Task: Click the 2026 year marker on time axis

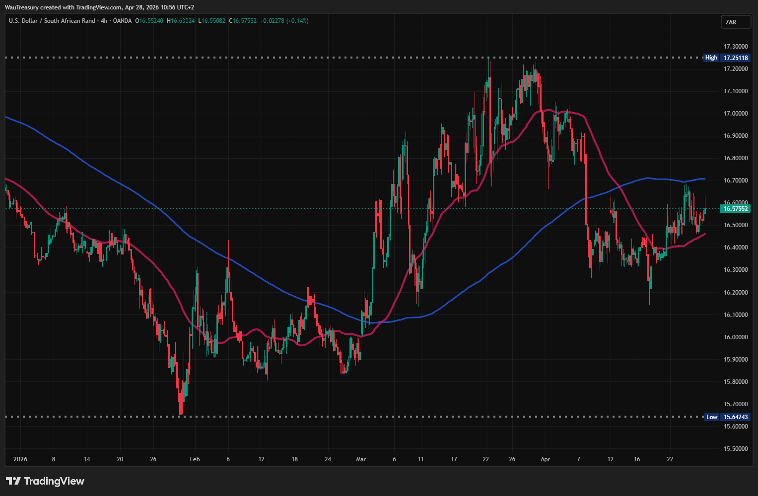Action: click(20, 459)
